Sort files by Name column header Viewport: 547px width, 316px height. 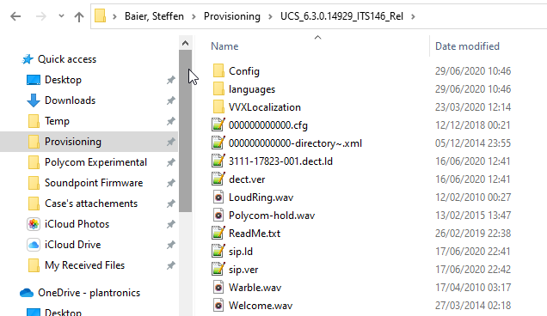pyautogui.click(x=224, y=46)
